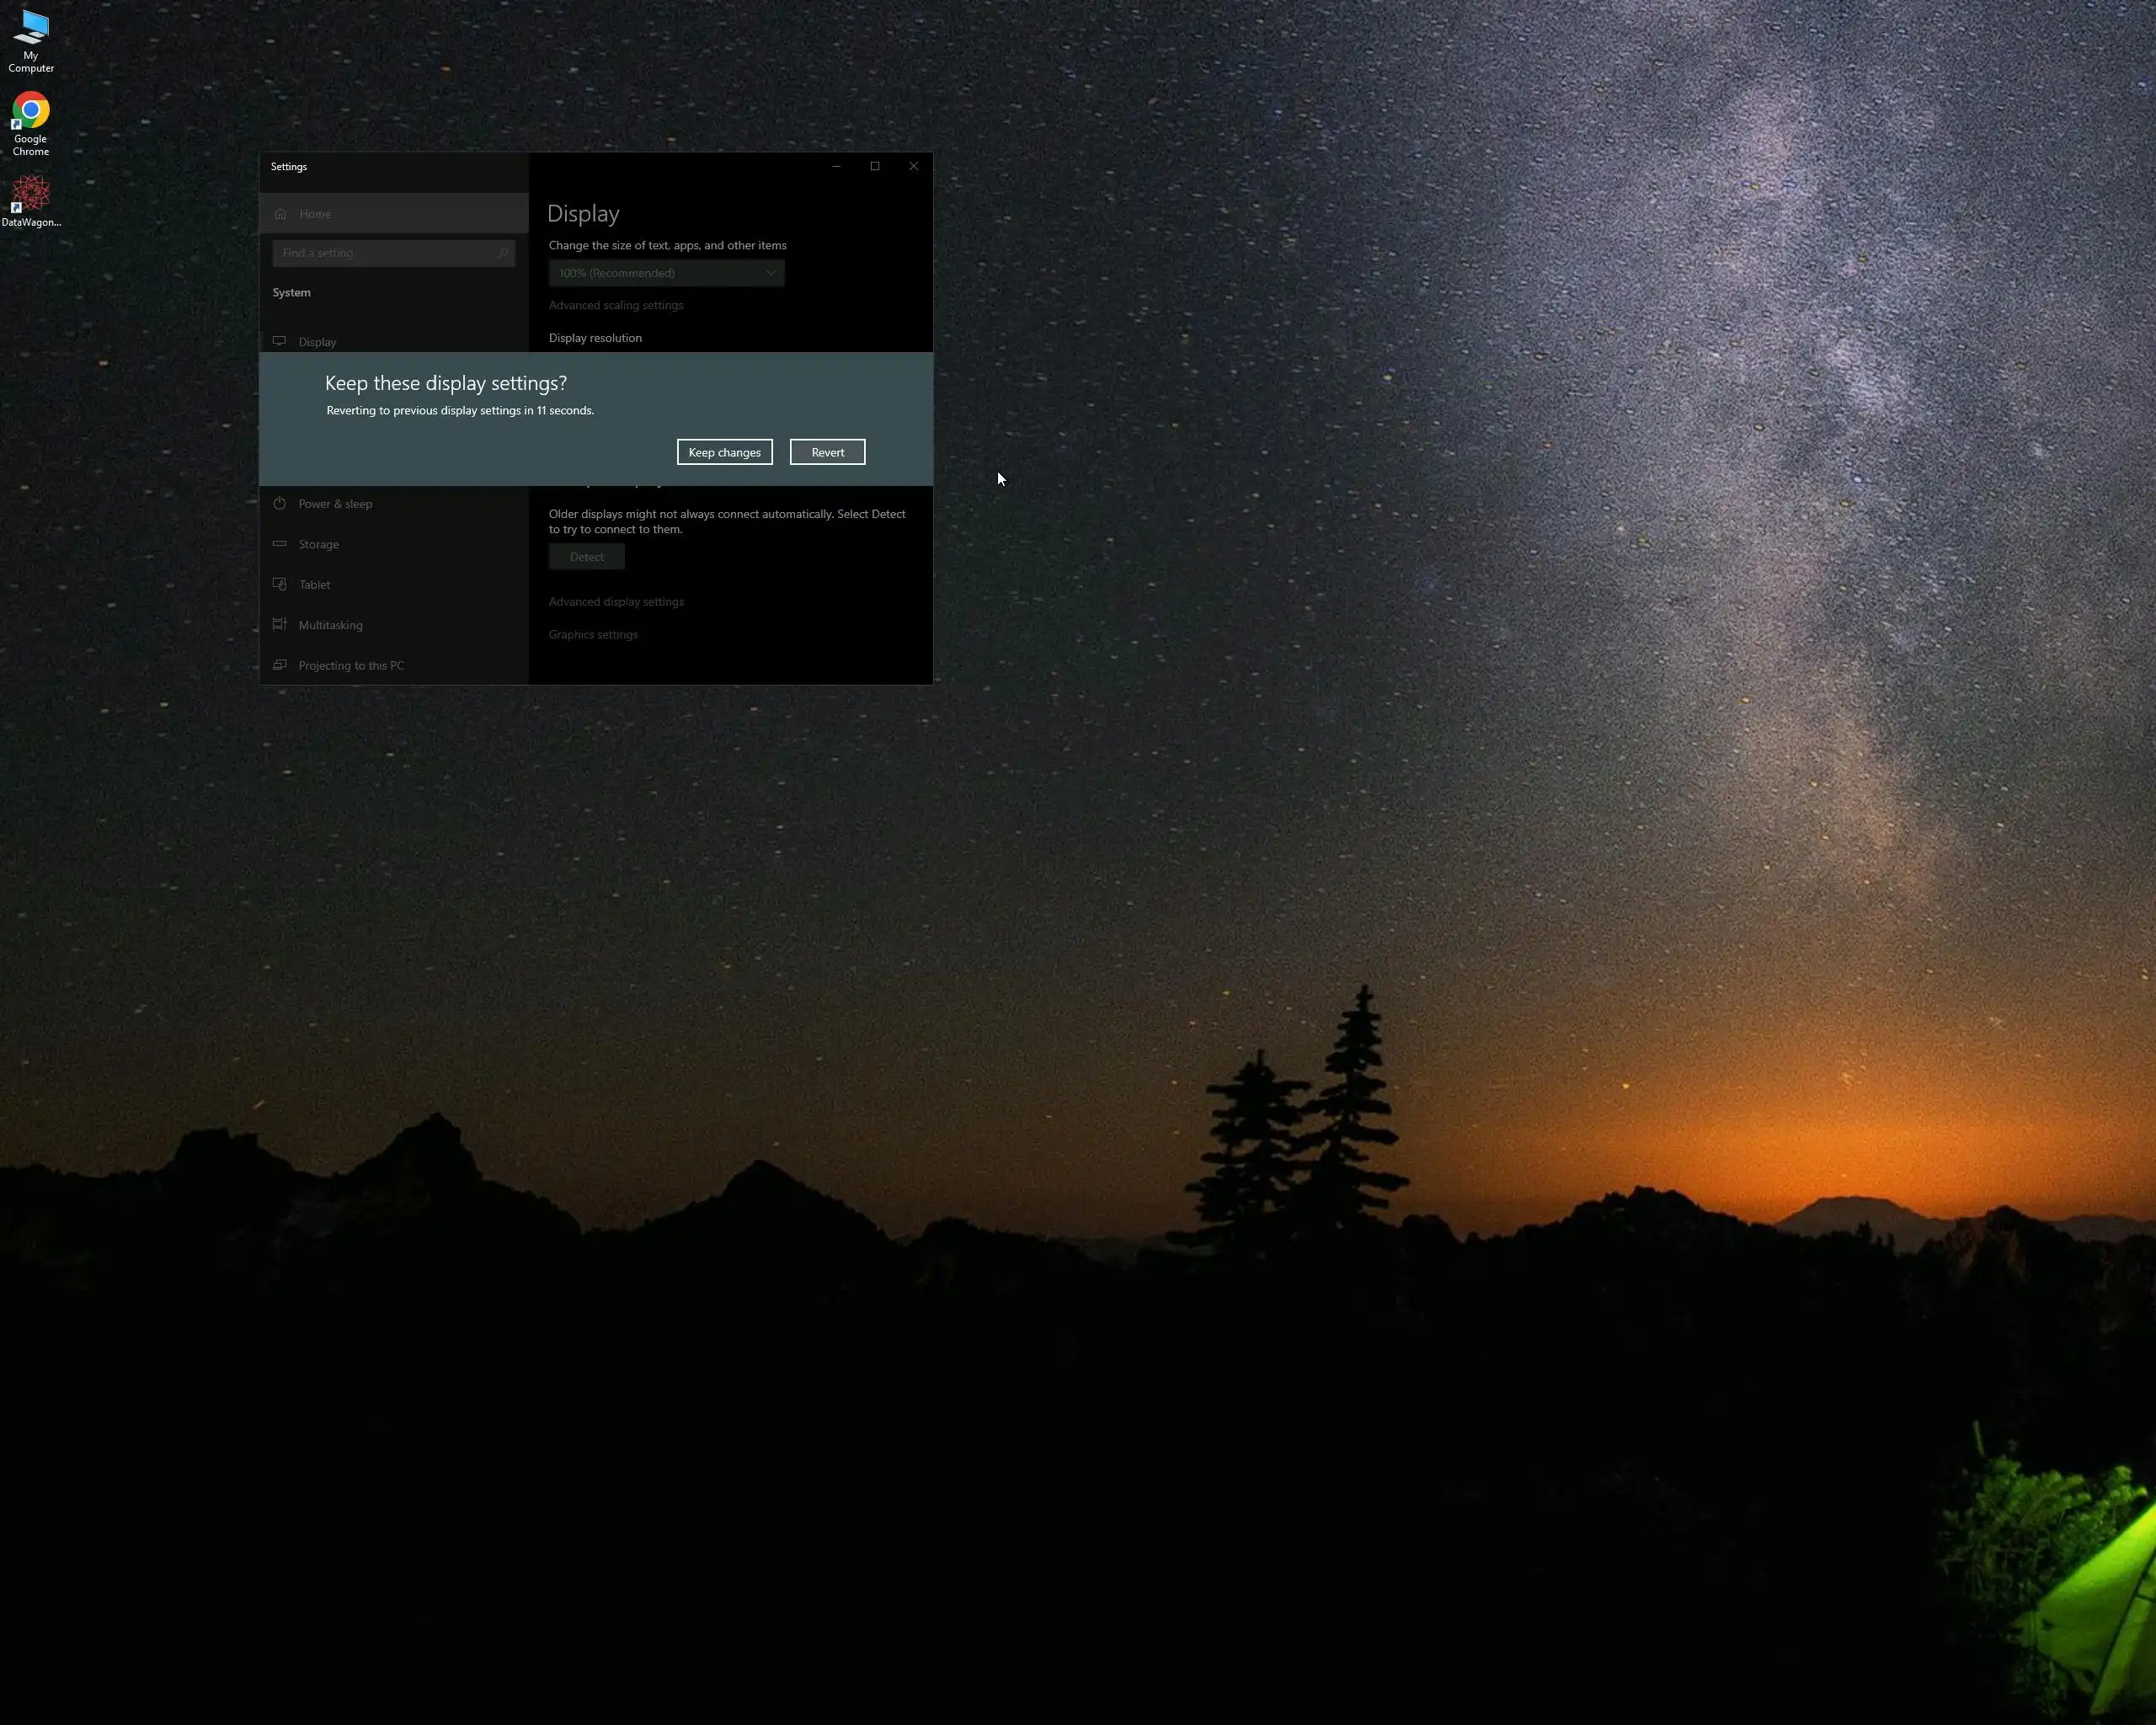Click the Keep changes button
The image size is (2156, 1725).
(724, 452)
